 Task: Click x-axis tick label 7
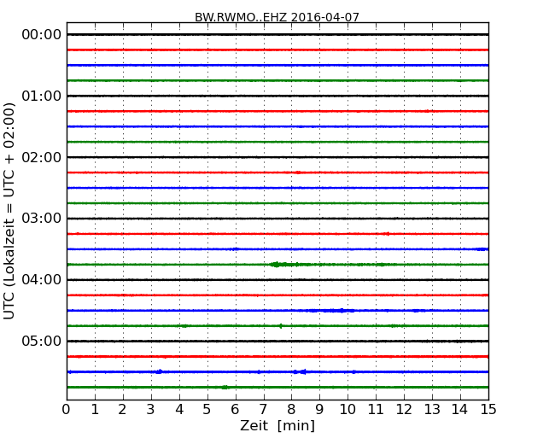(263, 410)
